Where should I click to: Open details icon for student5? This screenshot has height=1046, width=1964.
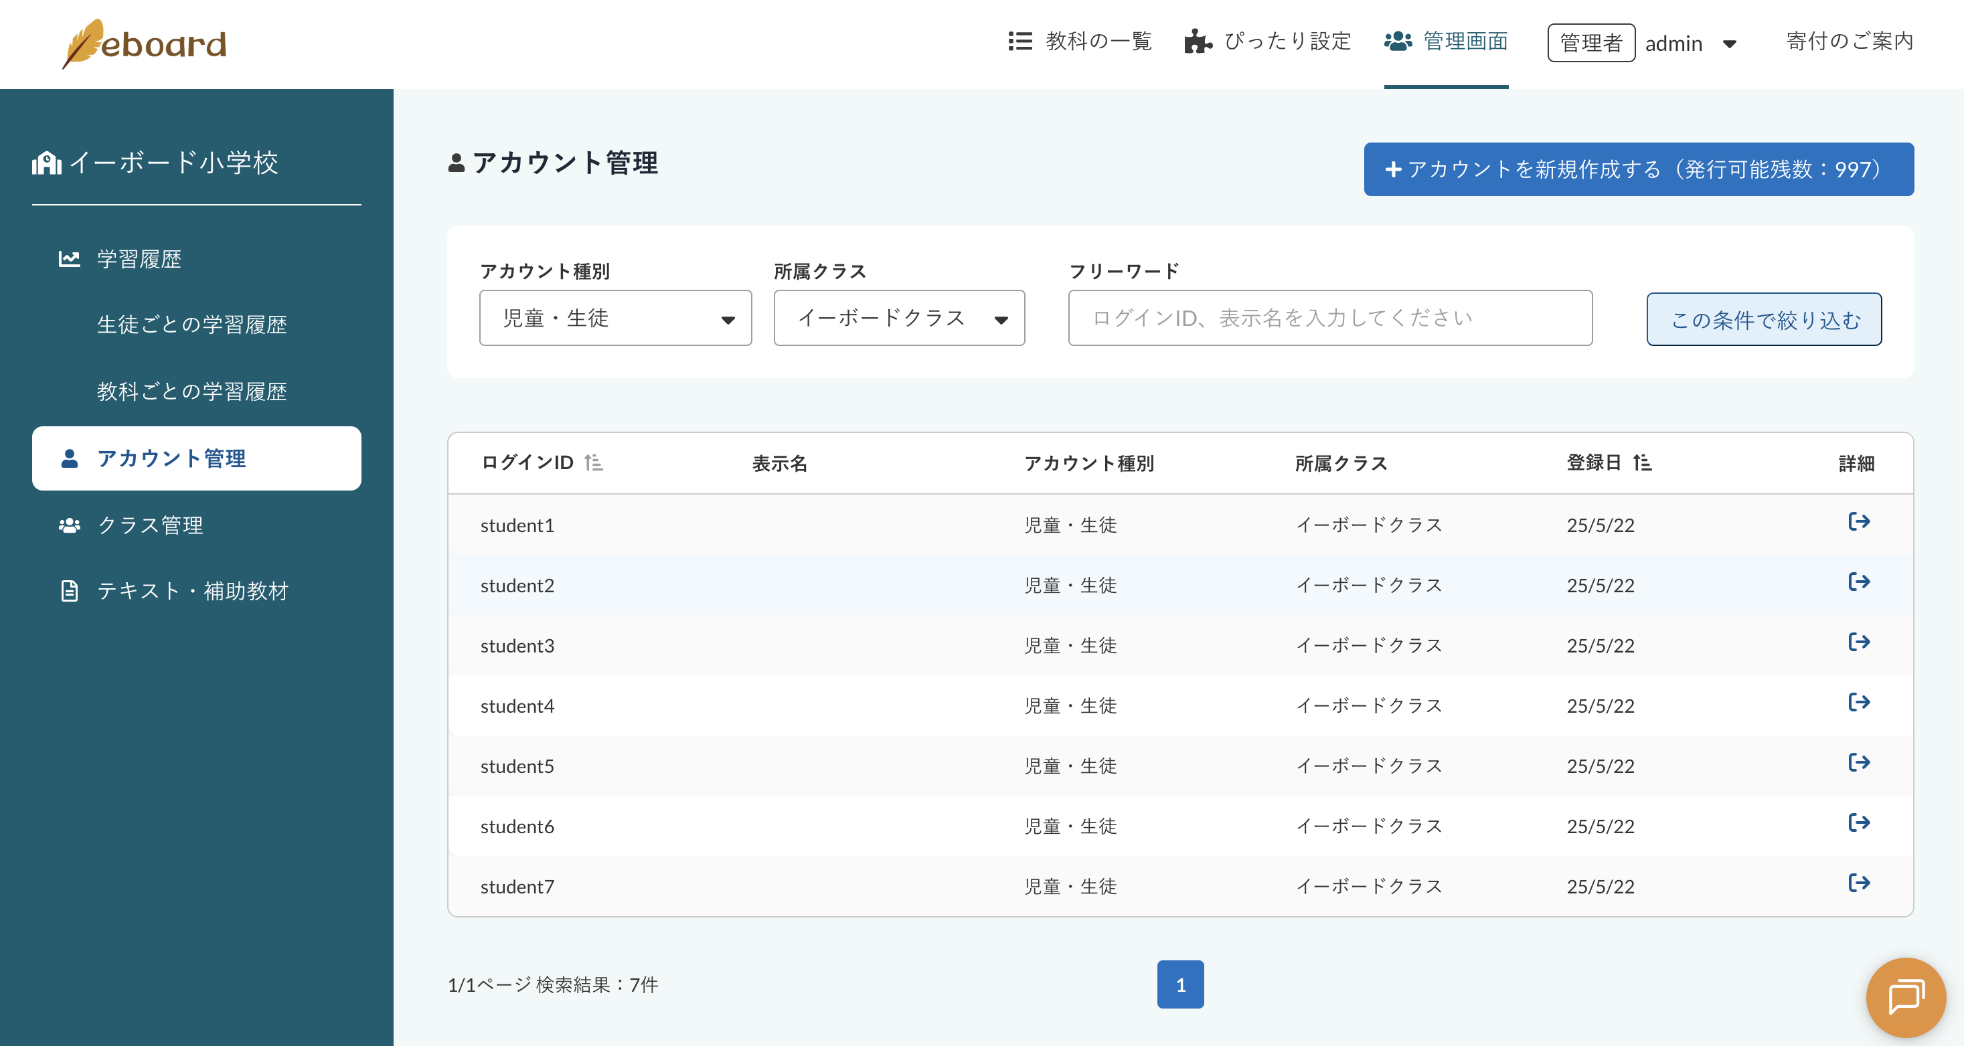pos(1859,762)
